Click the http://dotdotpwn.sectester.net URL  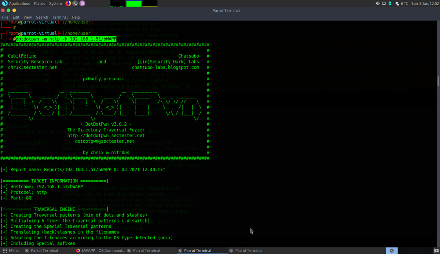click(x=106, y=136)
